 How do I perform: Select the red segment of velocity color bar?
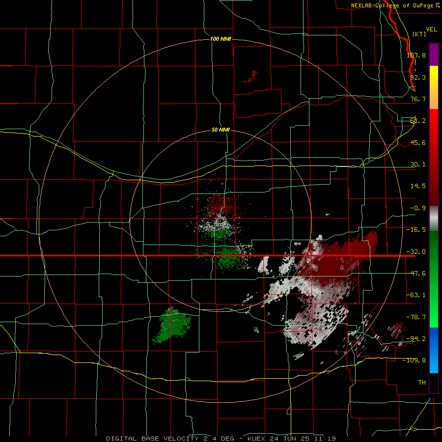pos(434,157)
